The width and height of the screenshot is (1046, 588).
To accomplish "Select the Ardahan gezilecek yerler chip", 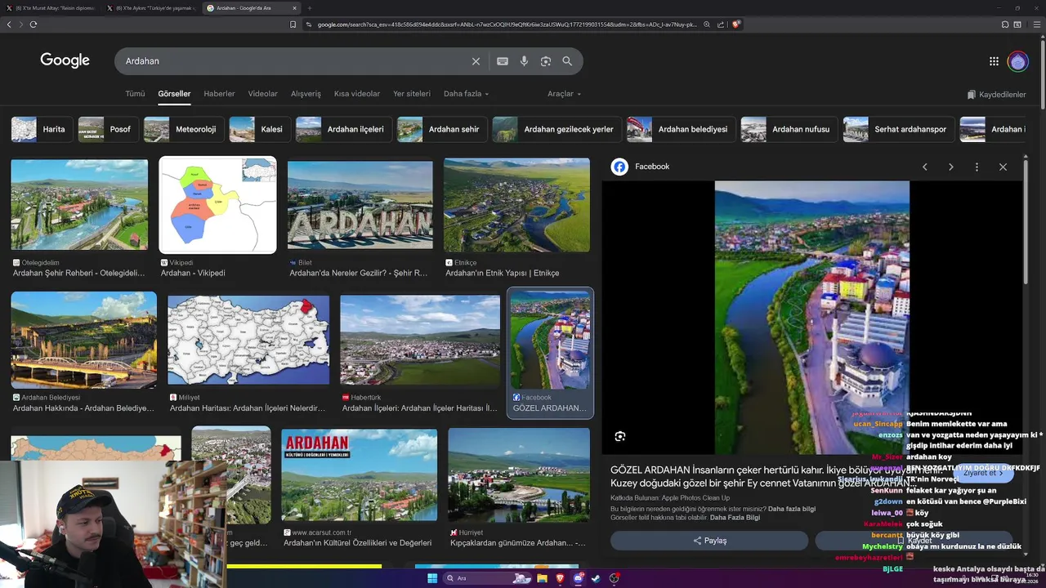I will pyautogui.click(x=557, y=129).
